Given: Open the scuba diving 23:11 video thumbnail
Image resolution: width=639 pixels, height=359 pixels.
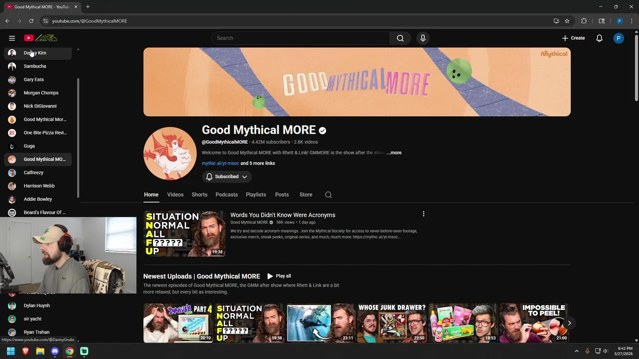Looking at the screenshot, I should [320, 323].
